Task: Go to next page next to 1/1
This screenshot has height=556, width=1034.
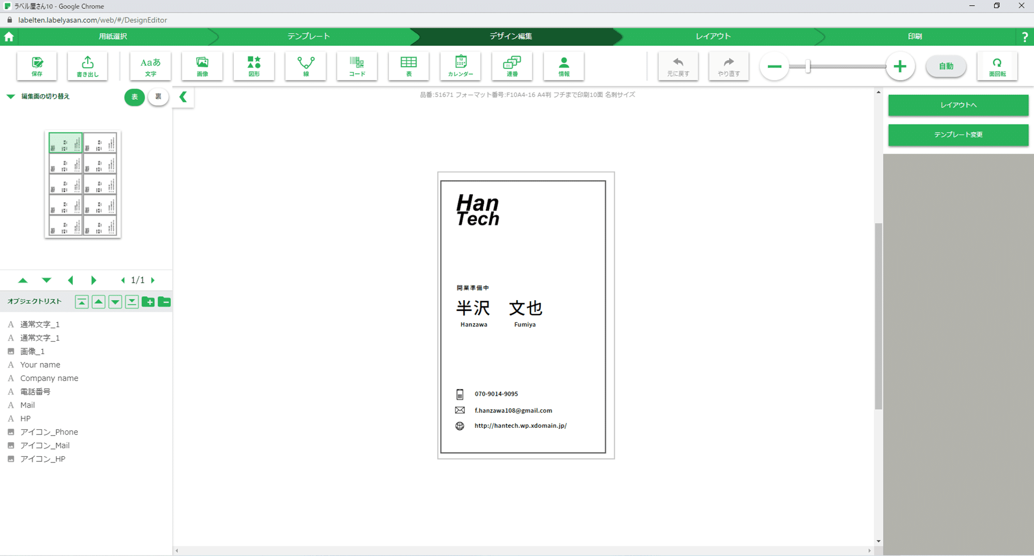Action: tap(153, 280)
